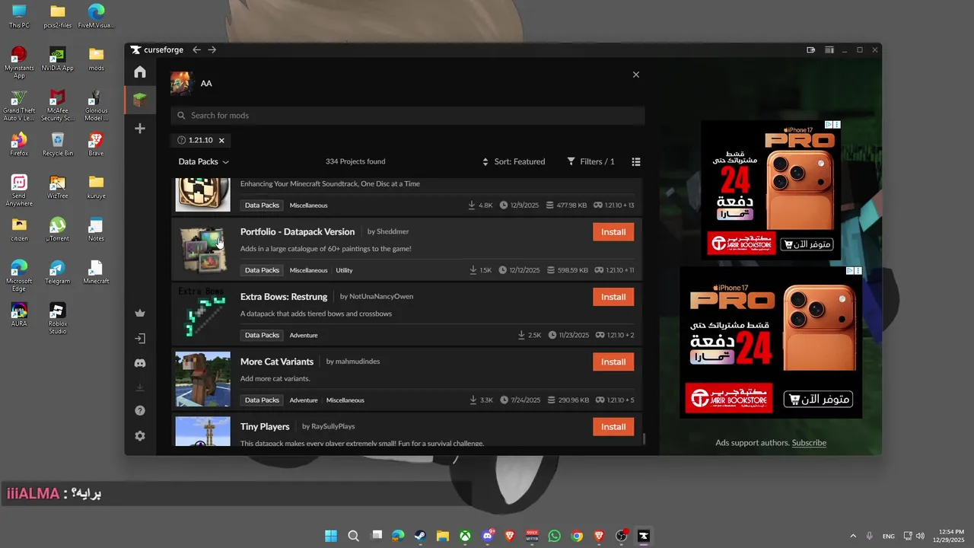Open Discord from the taskbar
This screenshot has width=974, height=548.
487,536
